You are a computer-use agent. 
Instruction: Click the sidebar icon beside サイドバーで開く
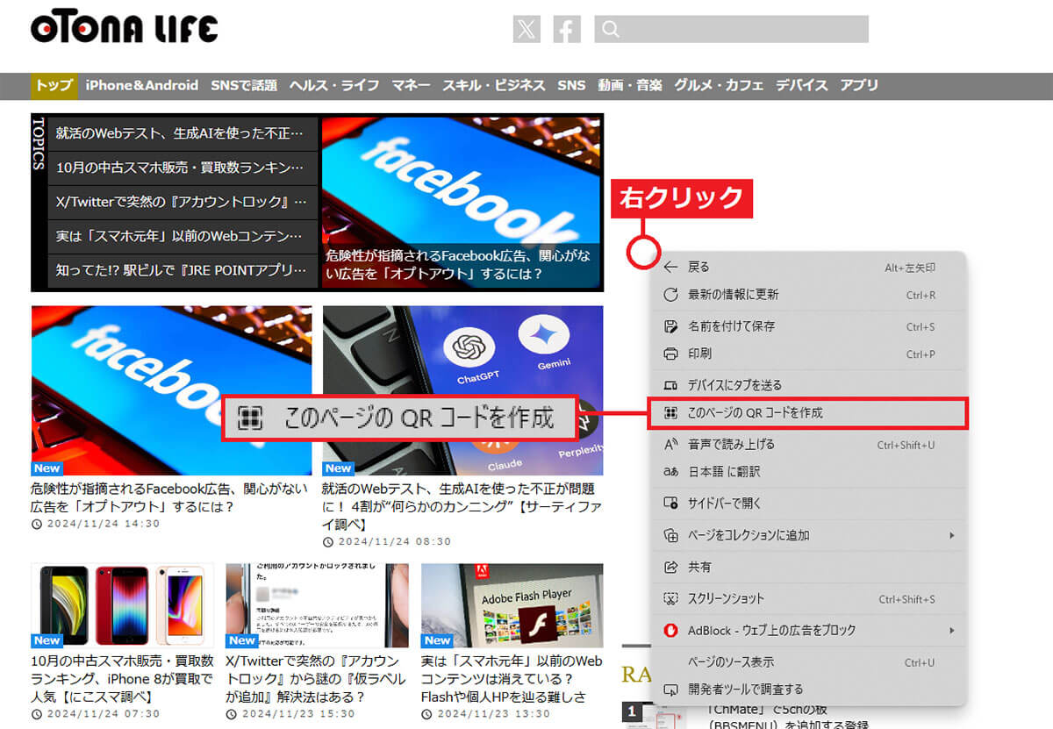point(671,504)
